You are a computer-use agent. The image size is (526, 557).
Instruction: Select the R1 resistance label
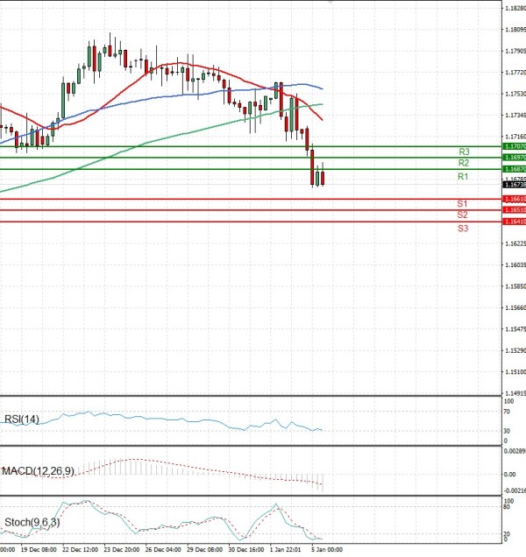pos(463,177)
